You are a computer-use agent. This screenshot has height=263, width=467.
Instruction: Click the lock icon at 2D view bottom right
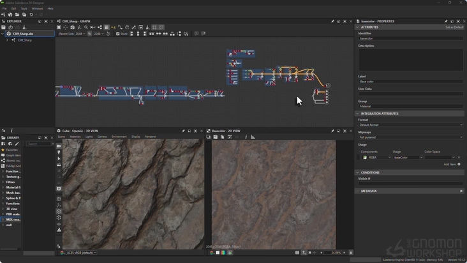[351, 253]
